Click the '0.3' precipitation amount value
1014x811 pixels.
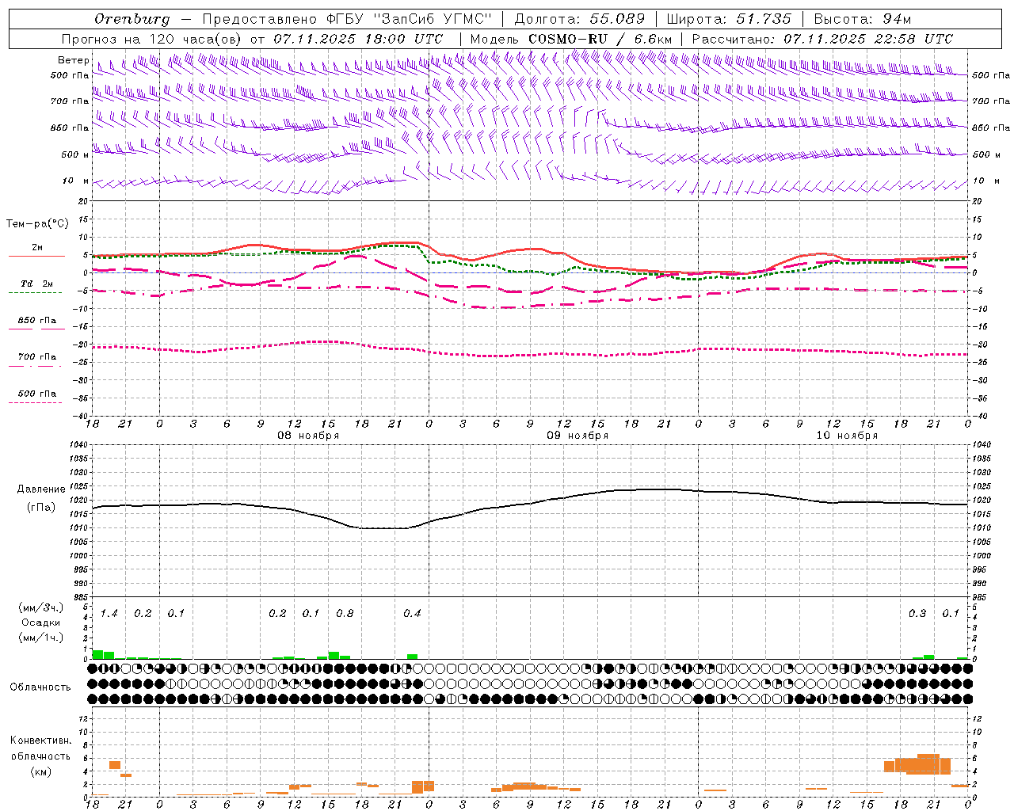[917, 613]
